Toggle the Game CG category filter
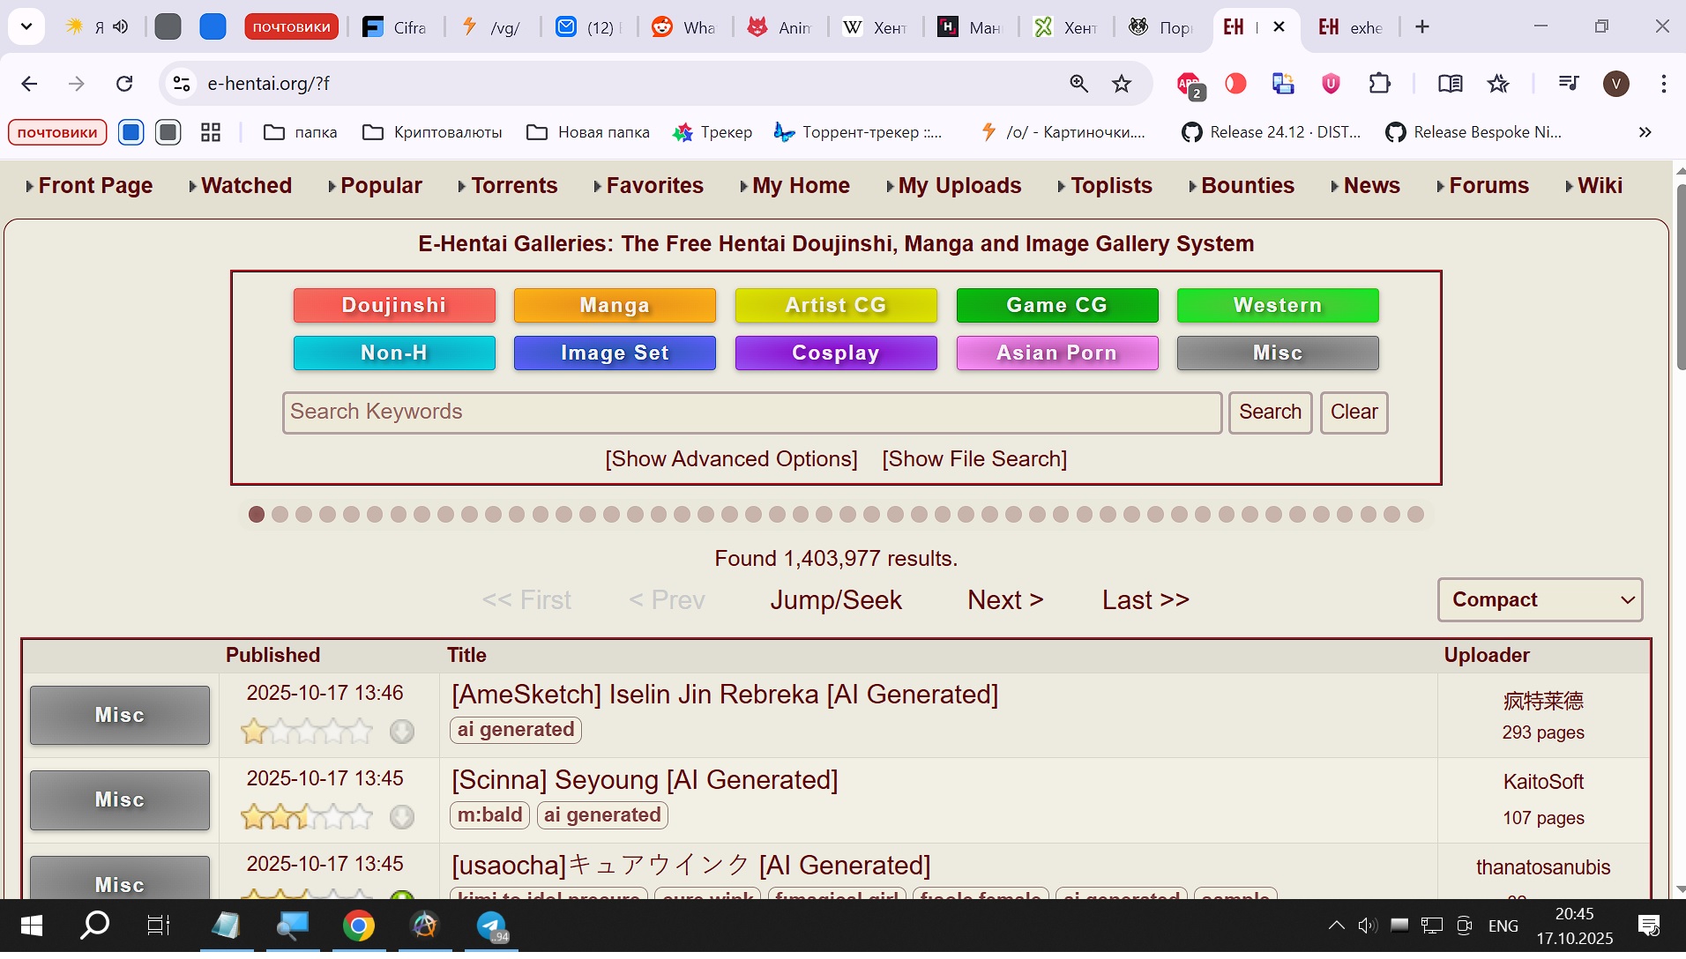 click(1057, 305)
